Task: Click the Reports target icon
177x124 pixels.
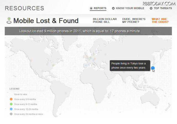Action: click(x=91, y=8)
